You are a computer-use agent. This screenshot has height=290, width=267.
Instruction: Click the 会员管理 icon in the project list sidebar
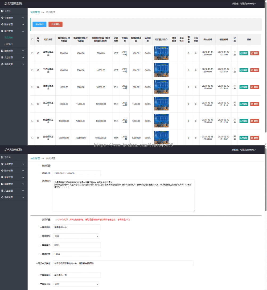click(x=2, y=18)
